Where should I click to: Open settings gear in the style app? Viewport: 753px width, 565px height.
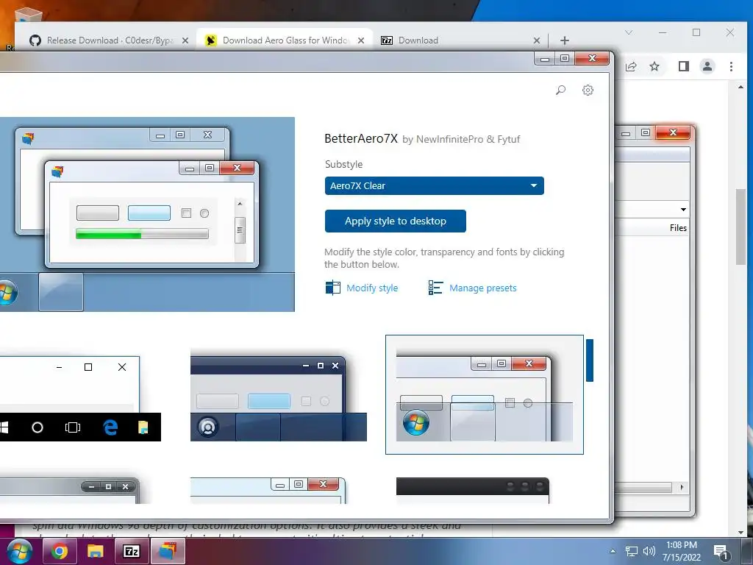588,90
